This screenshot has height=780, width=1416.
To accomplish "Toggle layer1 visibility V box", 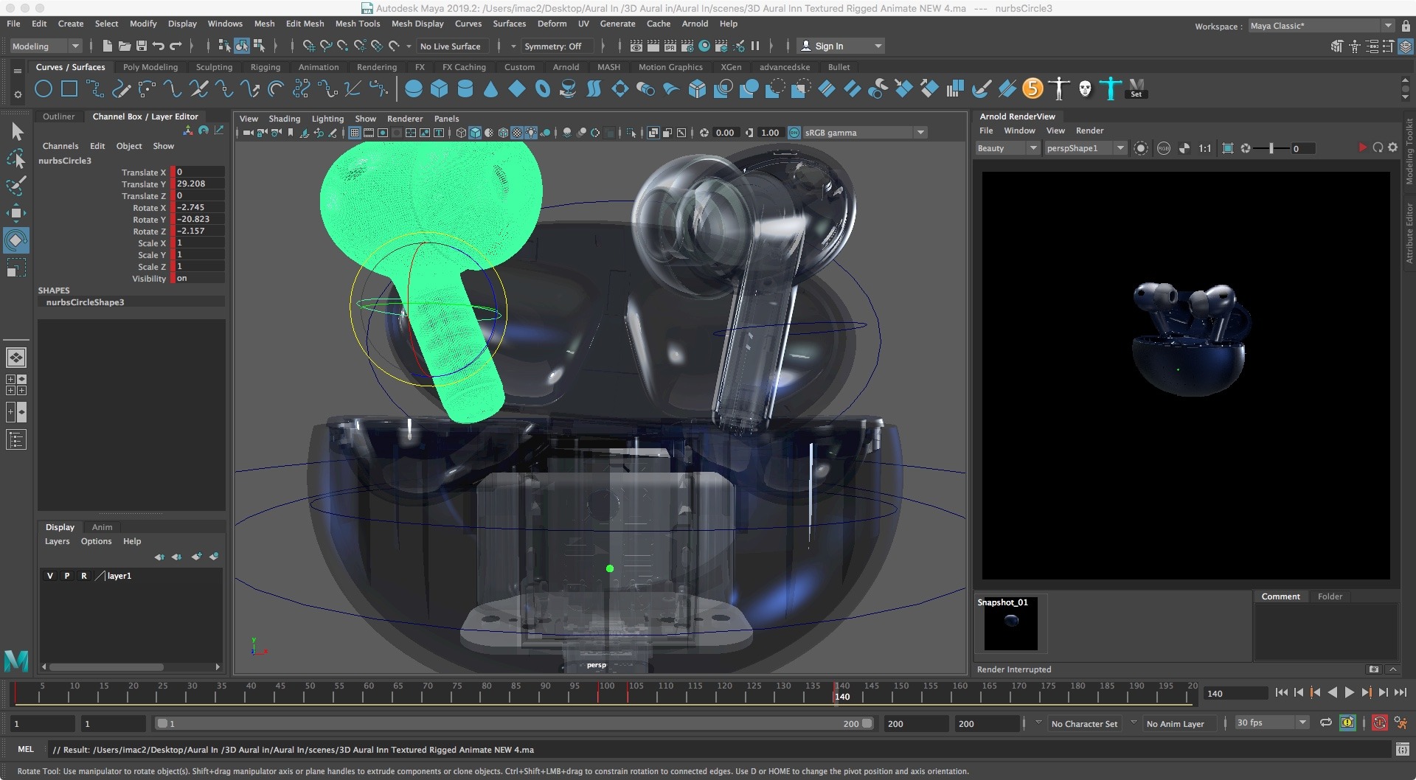I will [50, 576].
